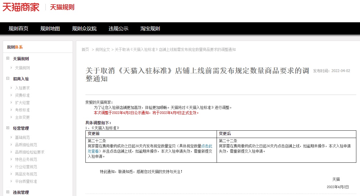Click the chevron beside 资费标准
This screenshot has width=360, height=196.
pos(11,95)
